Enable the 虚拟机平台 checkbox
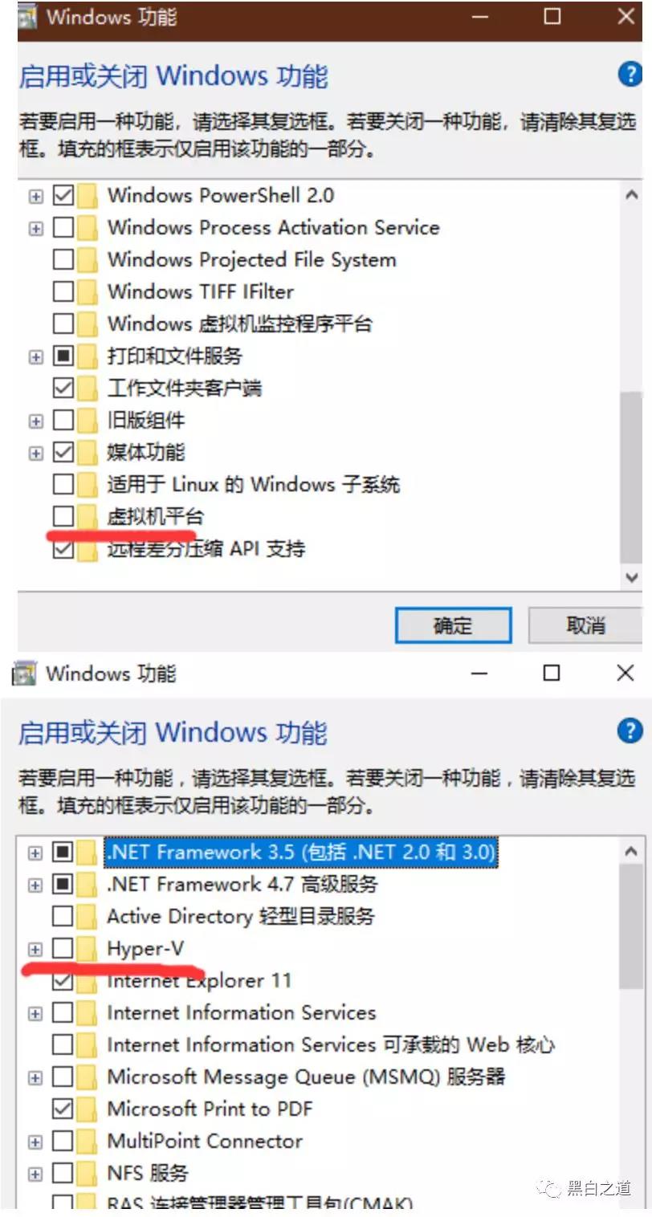 (x=63, y=516)
